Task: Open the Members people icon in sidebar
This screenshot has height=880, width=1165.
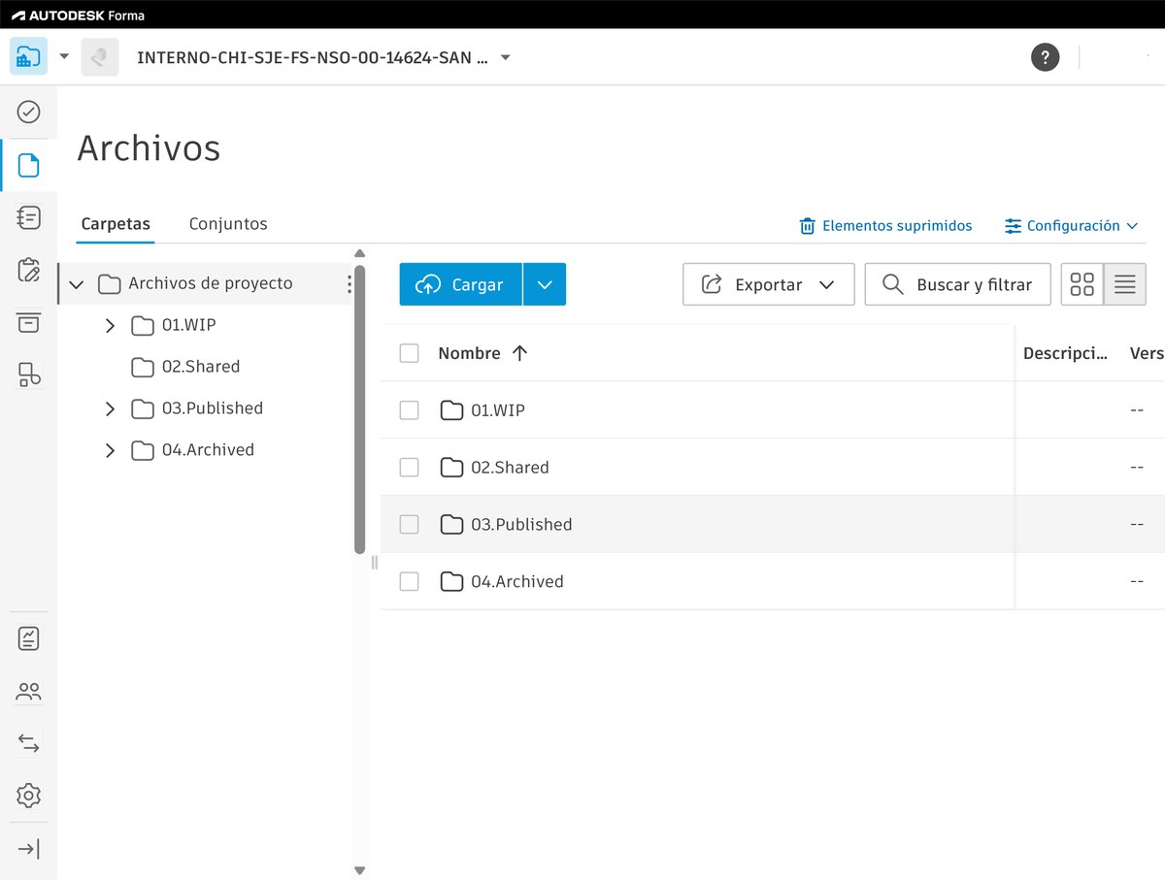Action: coord(29,692)
